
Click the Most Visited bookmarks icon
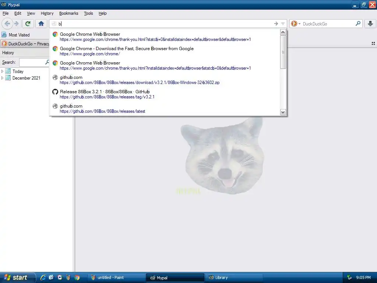coord(4,35)
